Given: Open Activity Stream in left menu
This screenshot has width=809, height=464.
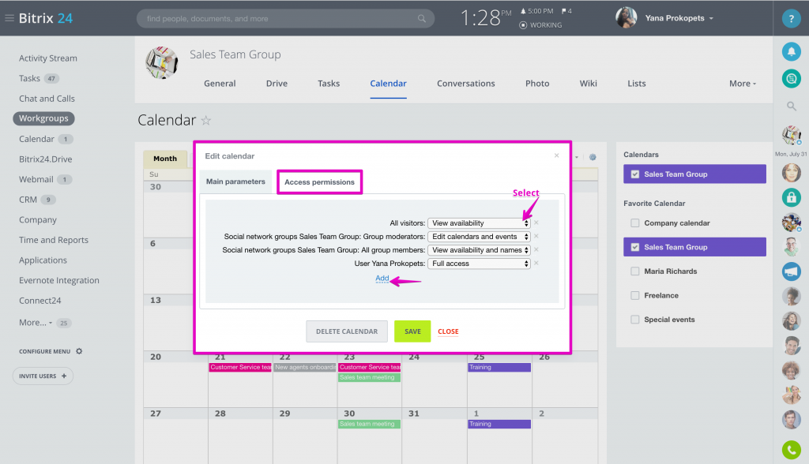Looking at the screenshot, I should (x=48, y=58).
